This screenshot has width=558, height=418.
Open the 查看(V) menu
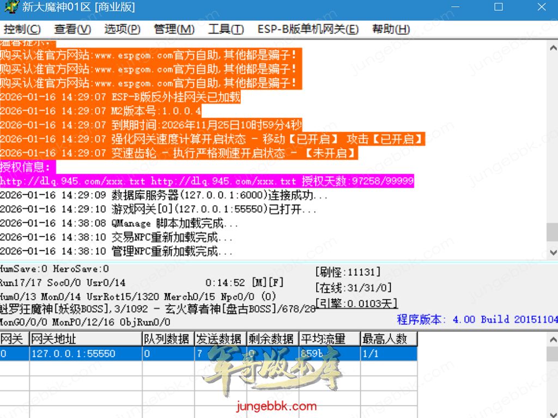pyautogui.click(x=72, y=29)
